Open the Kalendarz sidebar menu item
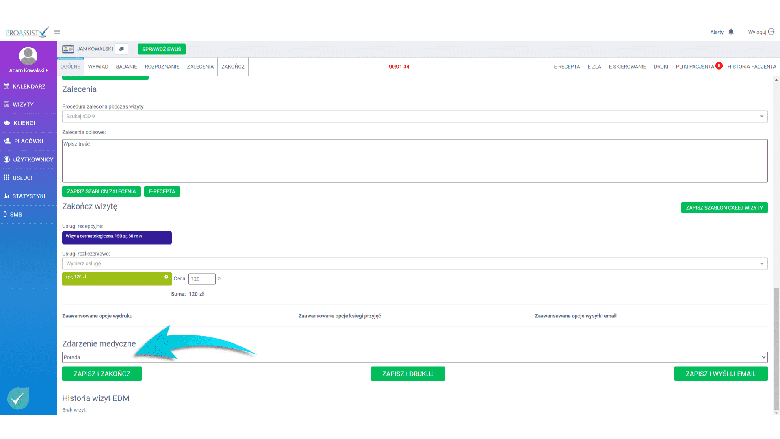 (x=28, y=87)
